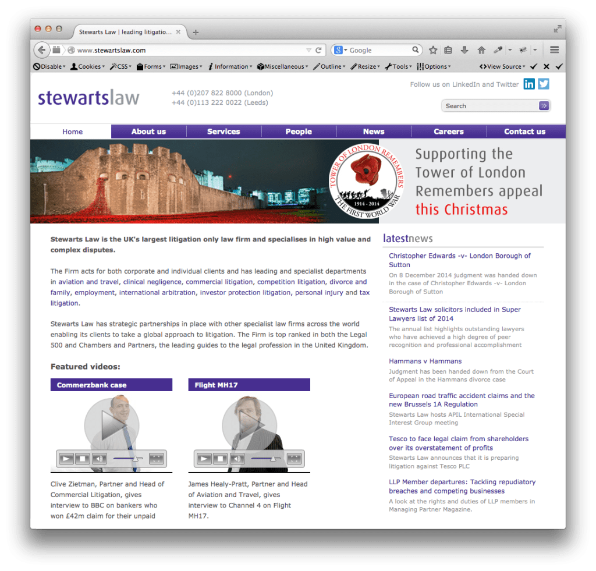Toggle fullscreen on the Commerzbank case video

coord(156,459)
